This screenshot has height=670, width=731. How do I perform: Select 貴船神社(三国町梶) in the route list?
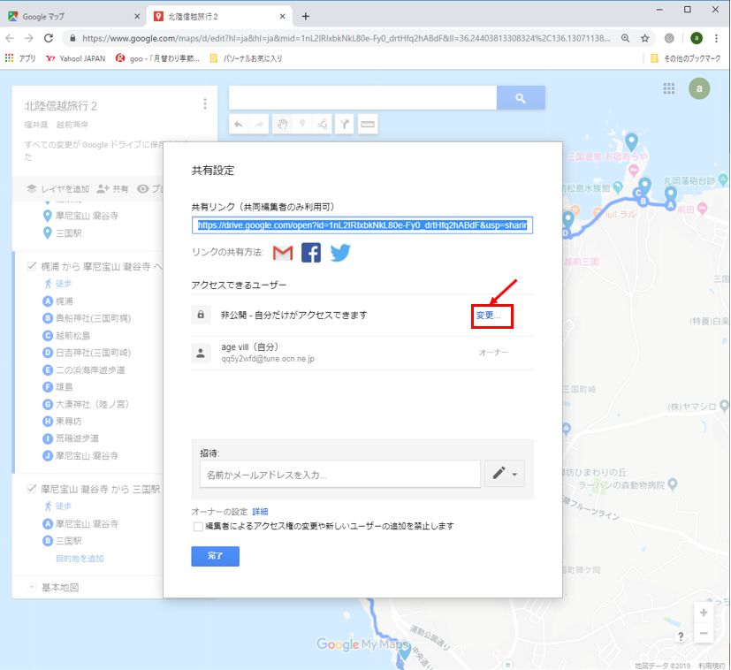(x=93, y=318)
